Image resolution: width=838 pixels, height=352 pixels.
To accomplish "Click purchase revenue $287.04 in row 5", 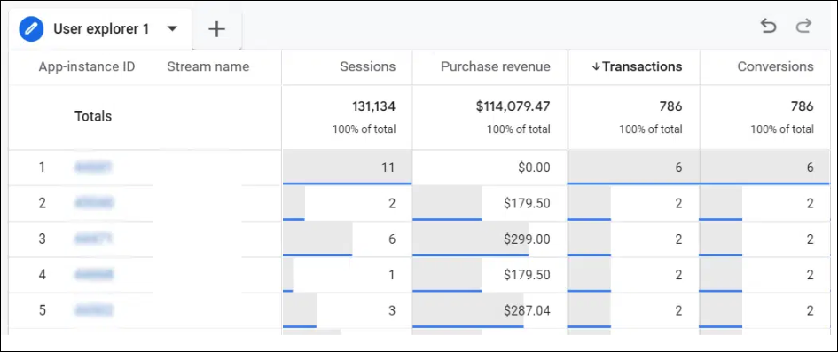I will tap(527, 311).
